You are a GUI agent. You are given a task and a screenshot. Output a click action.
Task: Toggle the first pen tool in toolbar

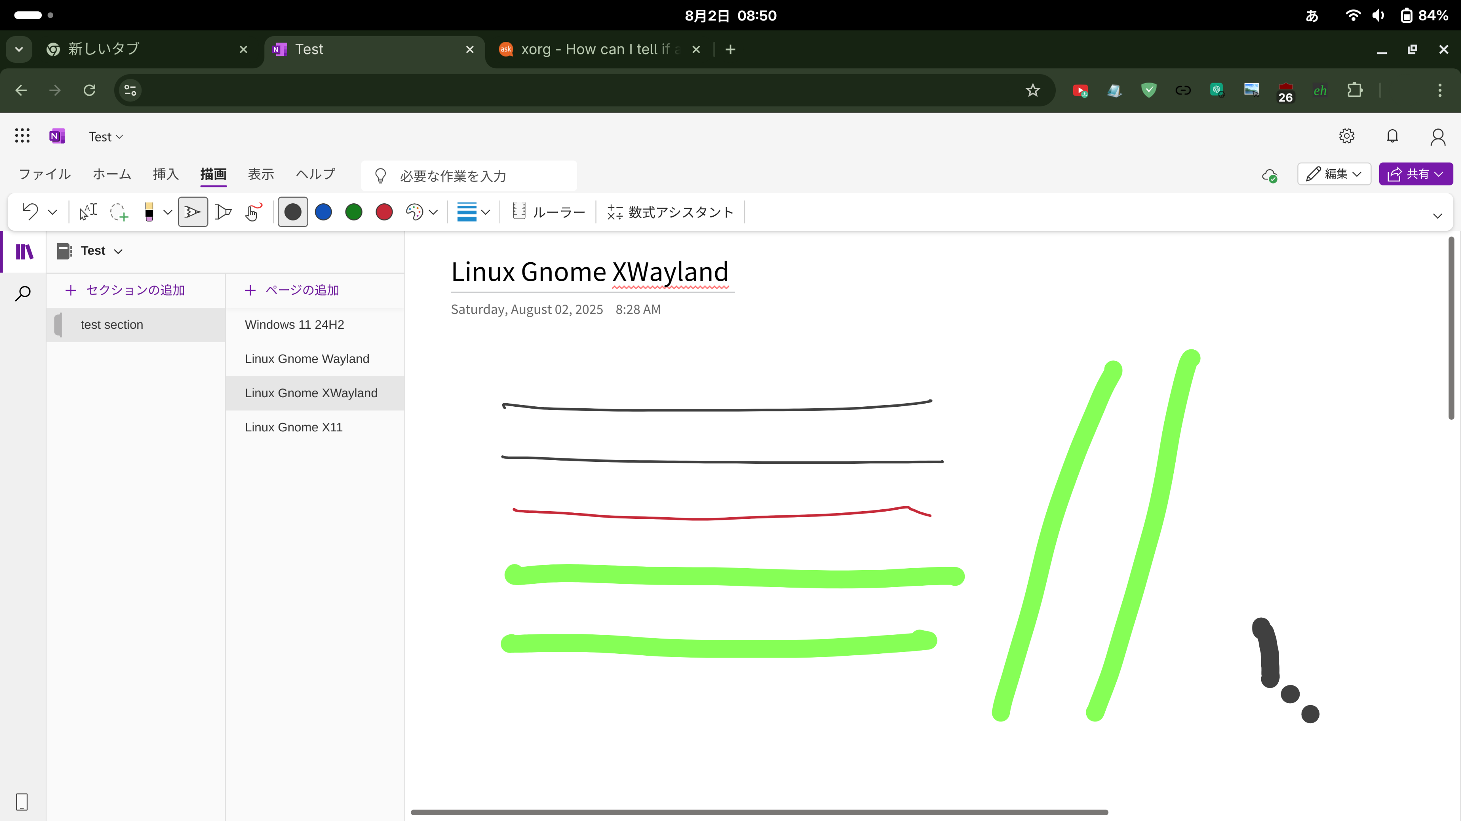[x=193, y=212]
